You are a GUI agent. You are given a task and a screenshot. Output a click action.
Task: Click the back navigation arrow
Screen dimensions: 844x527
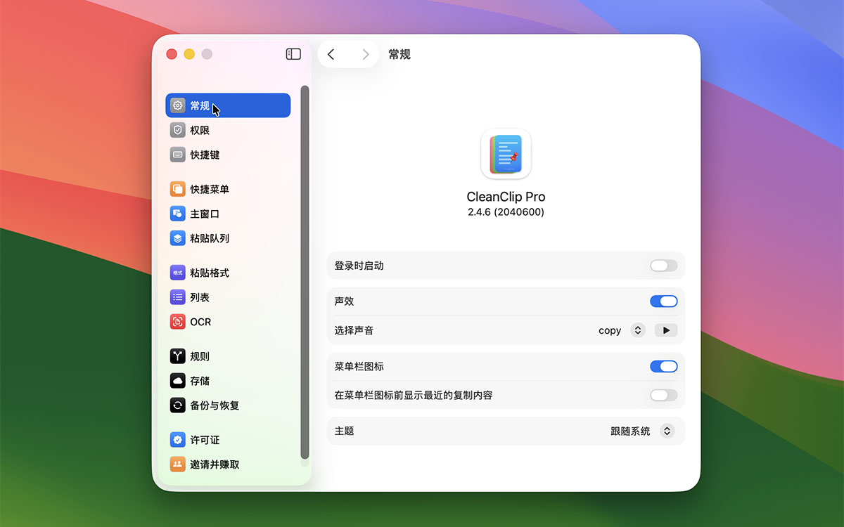click(x=331, y=54)
